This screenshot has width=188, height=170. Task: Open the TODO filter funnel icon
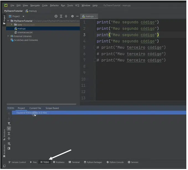(9, 124)
